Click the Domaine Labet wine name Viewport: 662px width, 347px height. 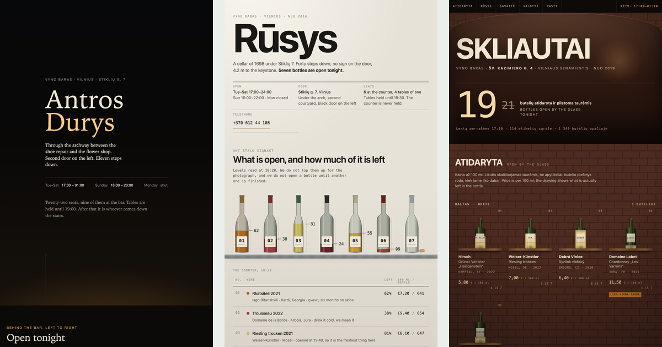(x=622, y=257)
